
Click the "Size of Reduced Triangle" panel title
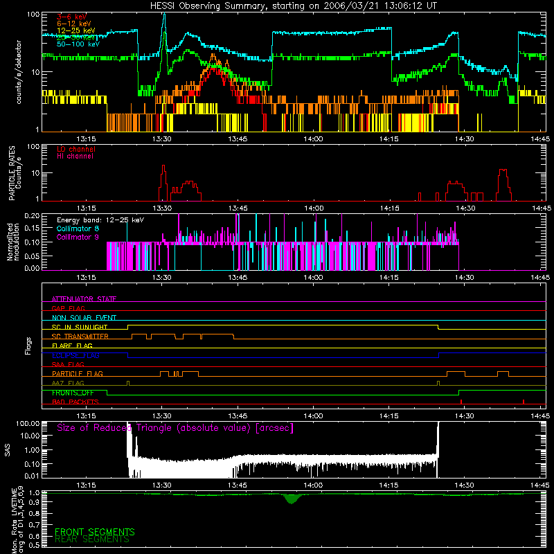(175, 428)
